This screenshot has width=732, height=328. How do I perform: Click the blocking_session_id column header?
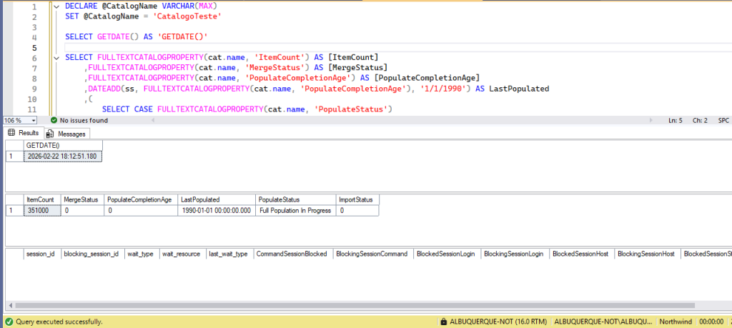pos(91,254)
